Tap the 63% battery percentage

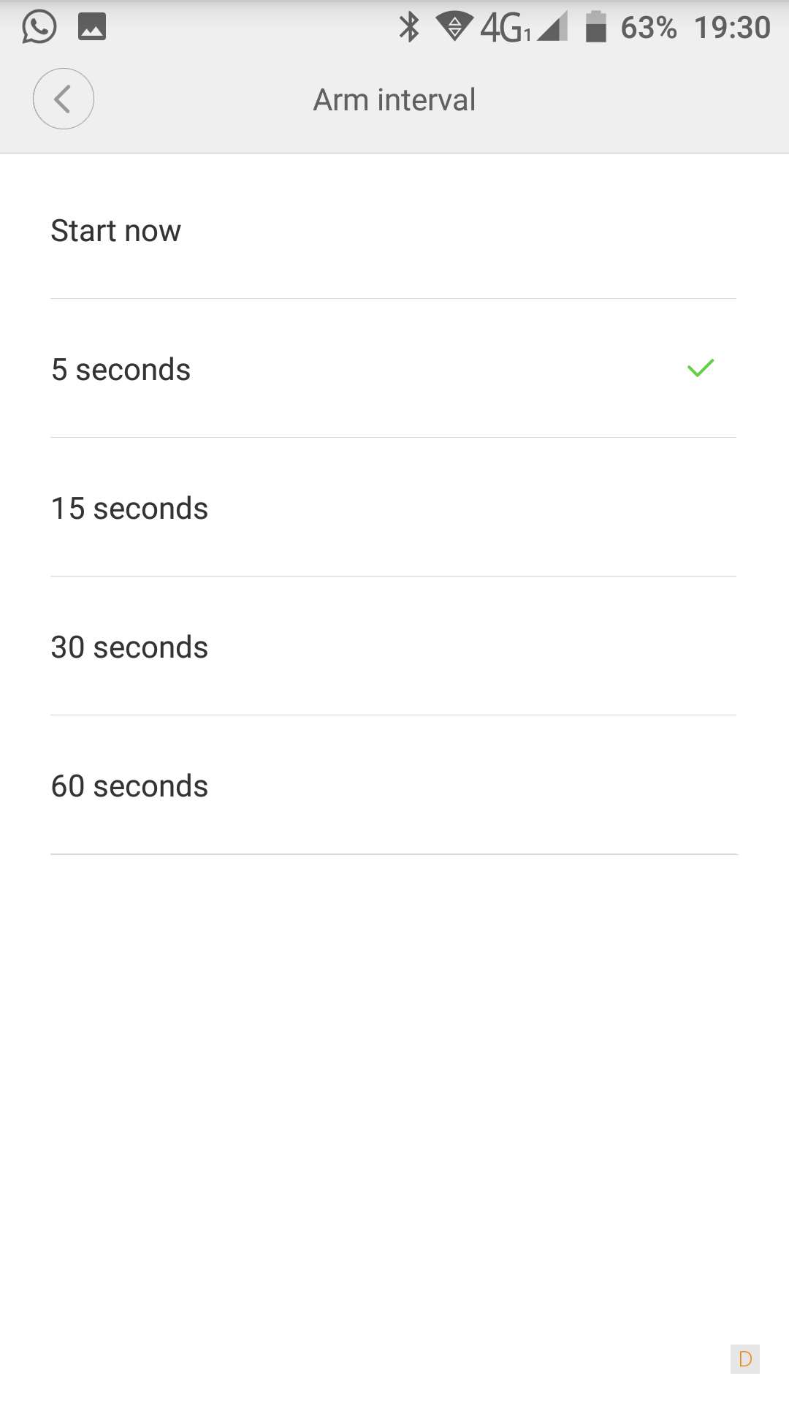[x=648, y=28]
